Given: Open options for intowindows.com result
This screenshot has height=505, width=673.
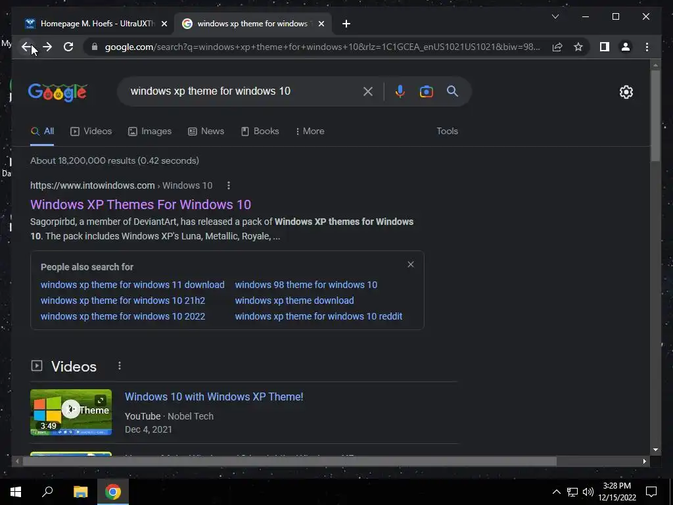Looking at the screenshot, I should click(x=228, y=185).
